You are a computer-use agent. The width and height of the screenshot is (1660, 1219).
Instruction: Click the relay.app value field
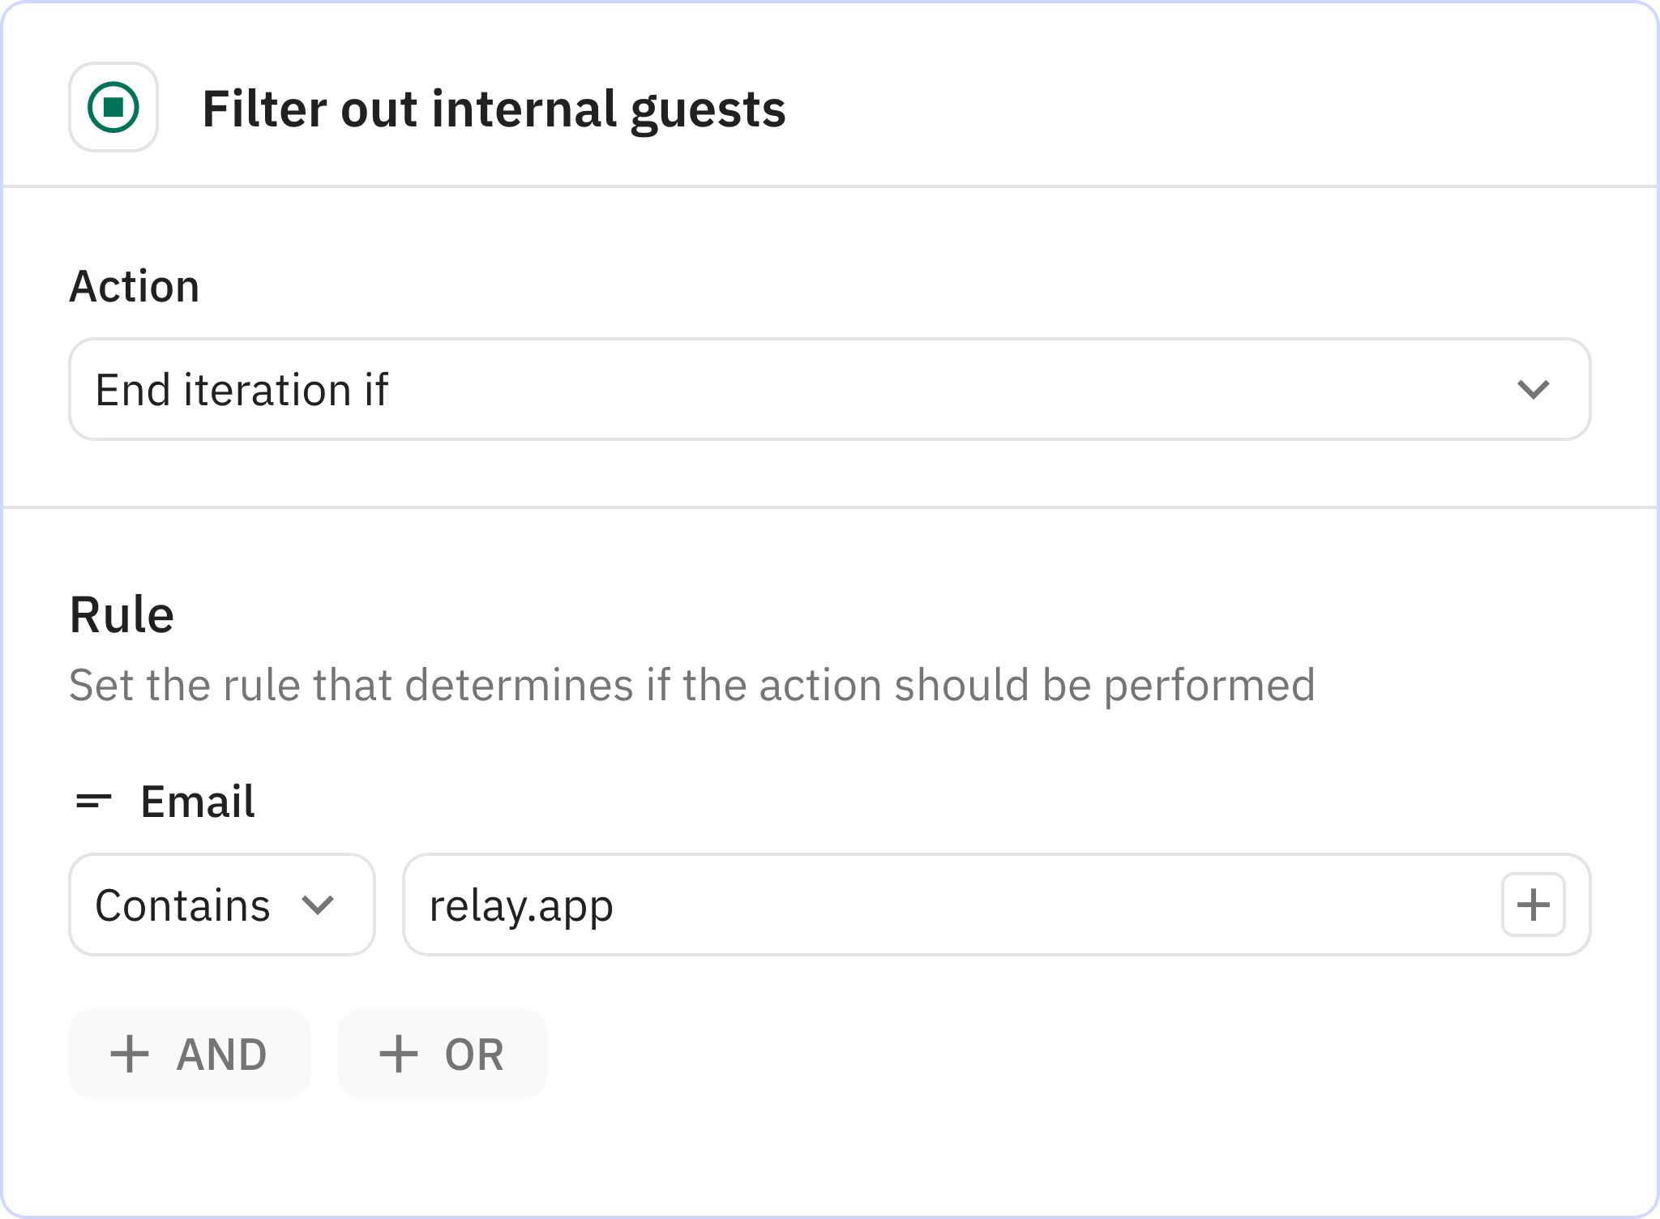click(x=892, y=904)
